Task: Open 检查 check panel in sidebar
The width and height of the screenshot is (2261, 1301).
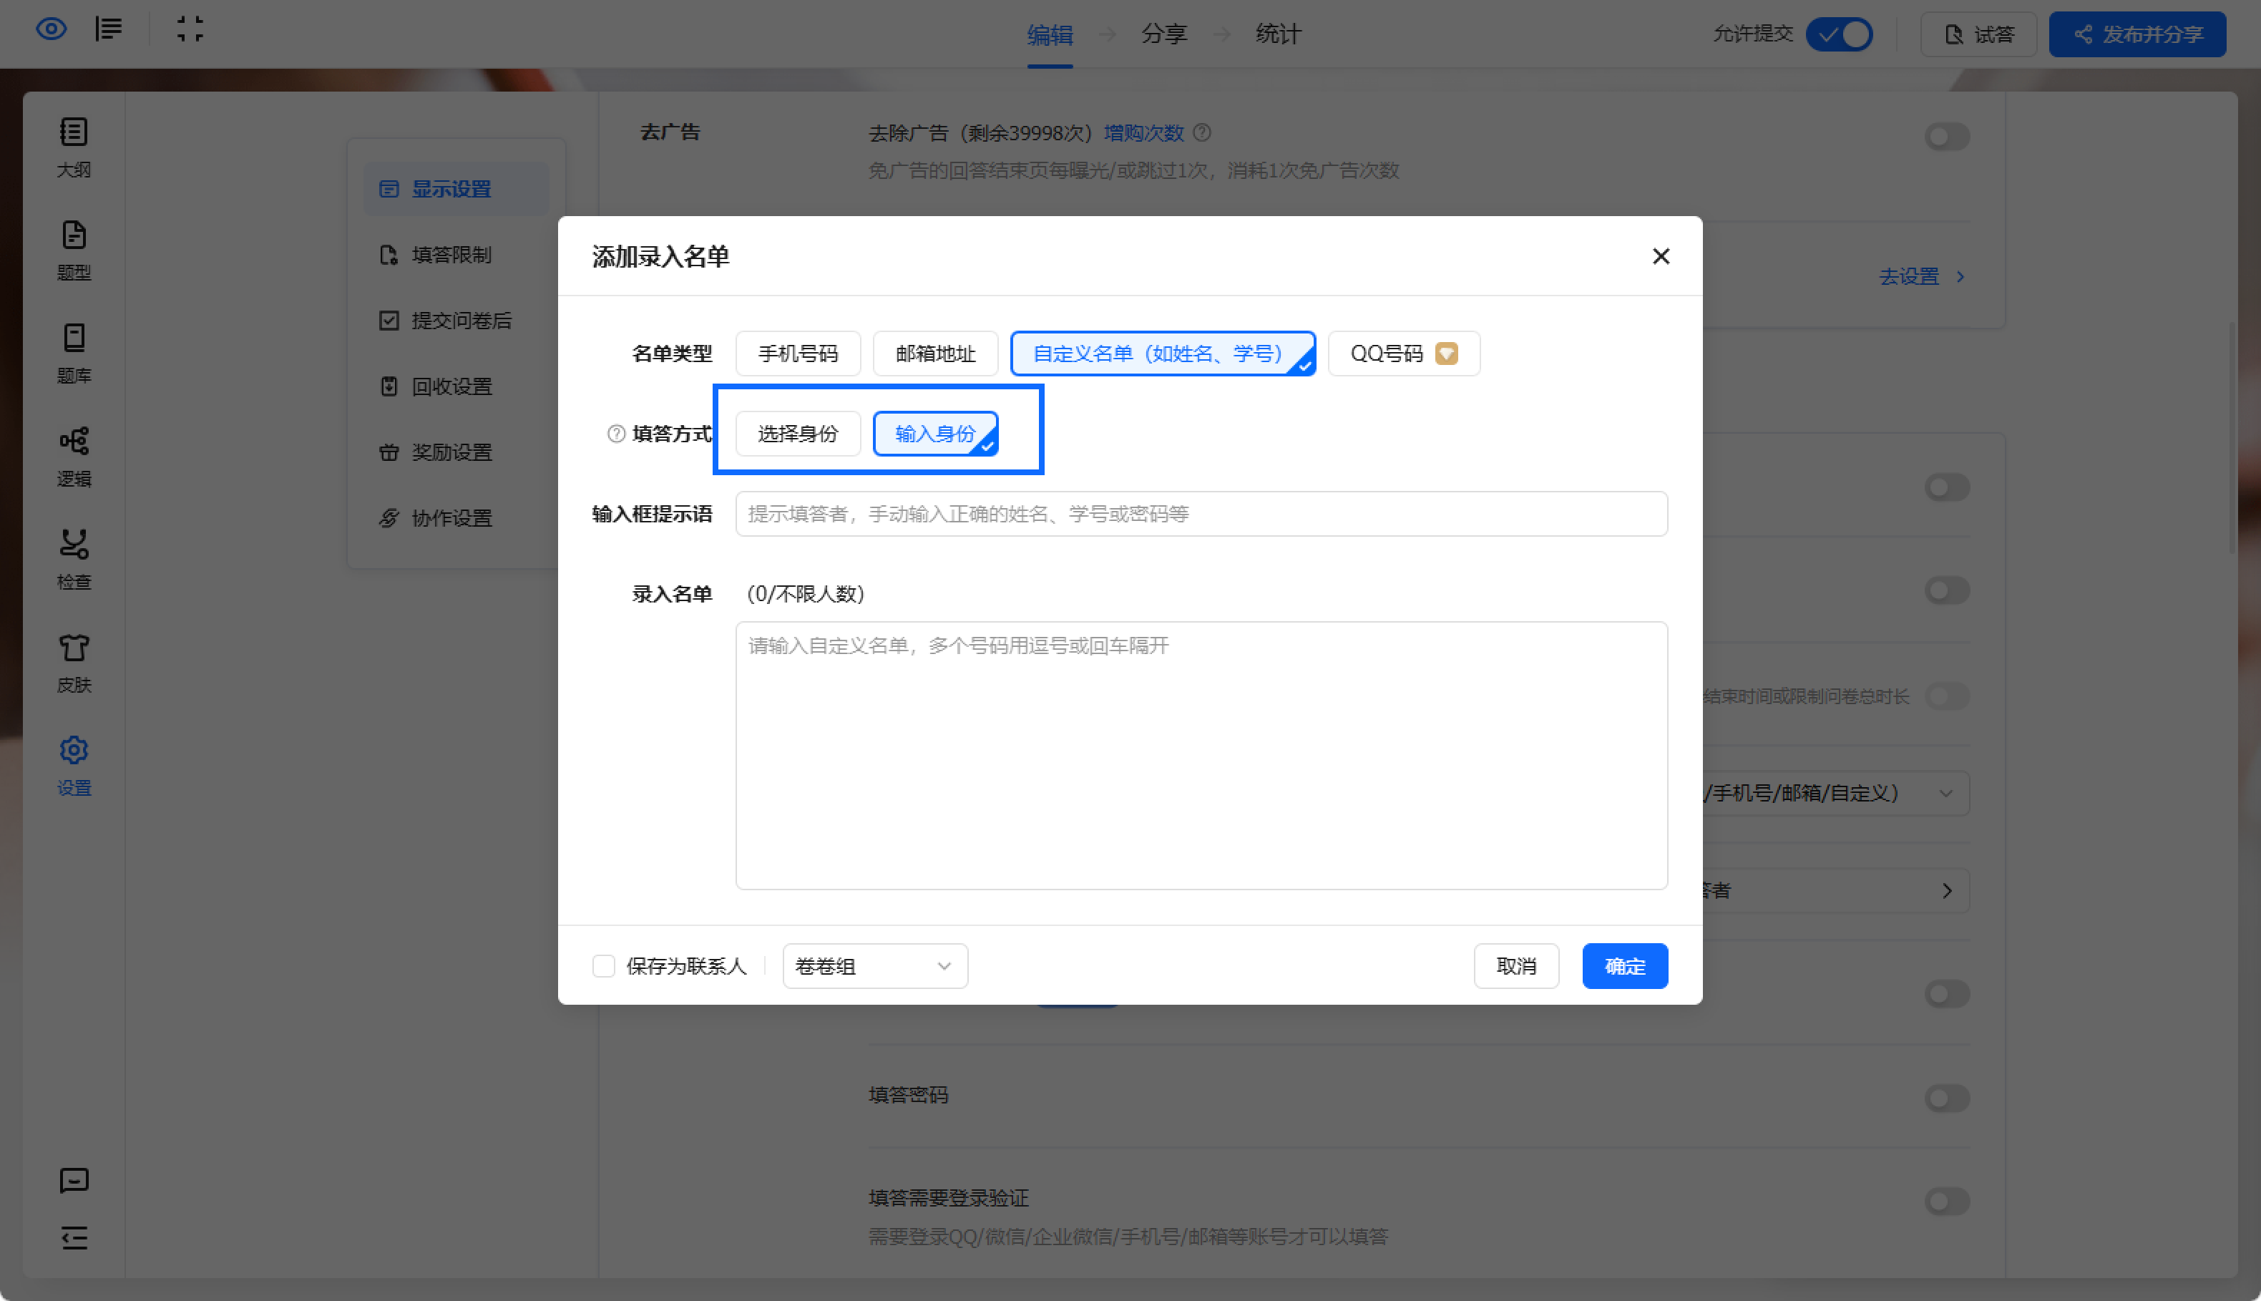Action: (x=74, y=560)
